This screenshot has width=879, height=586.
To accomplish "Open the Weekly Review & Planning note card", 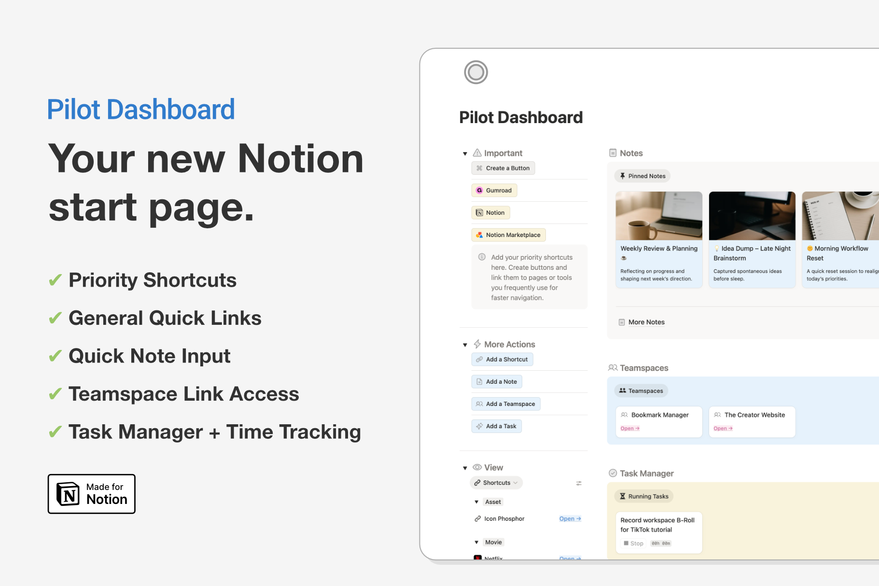I will 658,240.
